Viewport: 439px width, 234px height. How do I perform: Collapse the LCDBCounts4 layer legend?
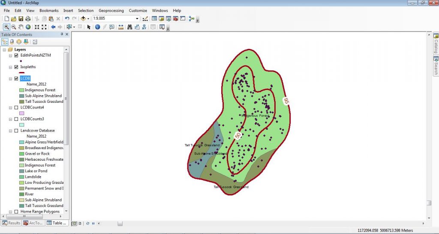click(10, 108)
